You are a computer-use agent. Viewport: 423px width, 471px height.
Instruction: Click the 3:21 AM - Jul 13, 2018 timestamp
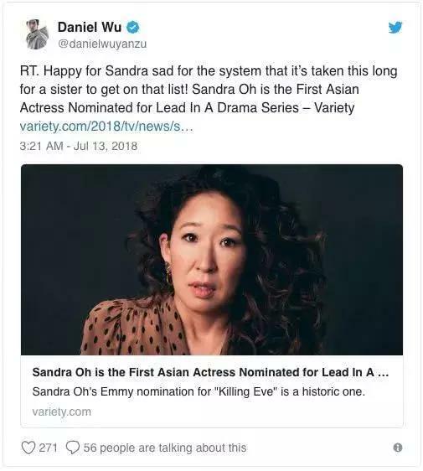[79, 146]
